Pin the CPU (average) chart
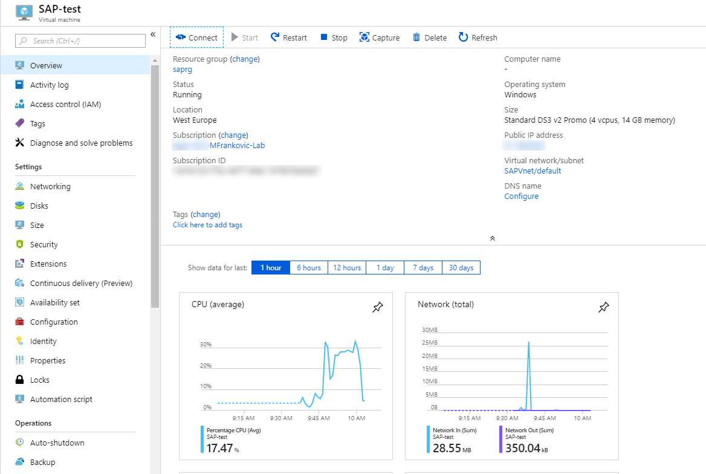706x474 pixels. [x=377, y=307]
